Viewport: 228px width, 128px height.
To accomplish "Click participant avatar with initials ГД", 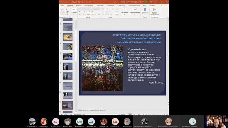I will pos(56,122).
